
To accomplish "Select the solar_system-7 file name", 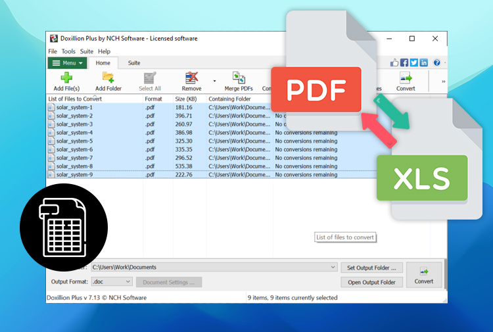I will tap(74, 158).
